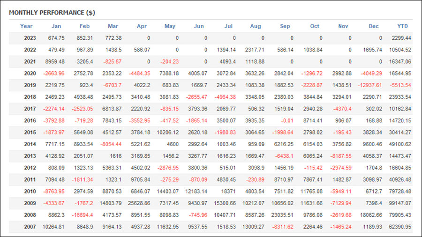Click the Jun column header
422x237 pixels.
[x=199, y=26]
